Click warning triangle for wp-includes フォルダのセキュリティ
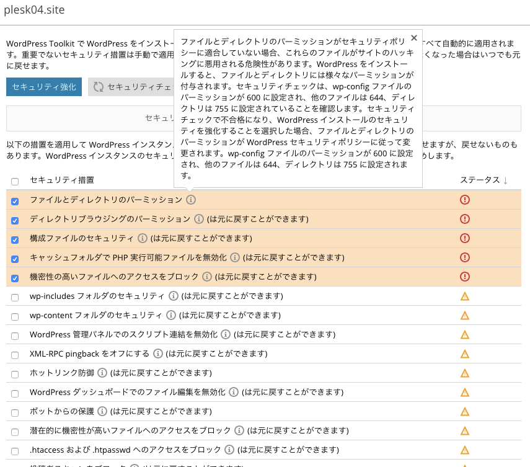Image resolution: width=530 pixels, height=467 pixels. [x=466, y=296]
